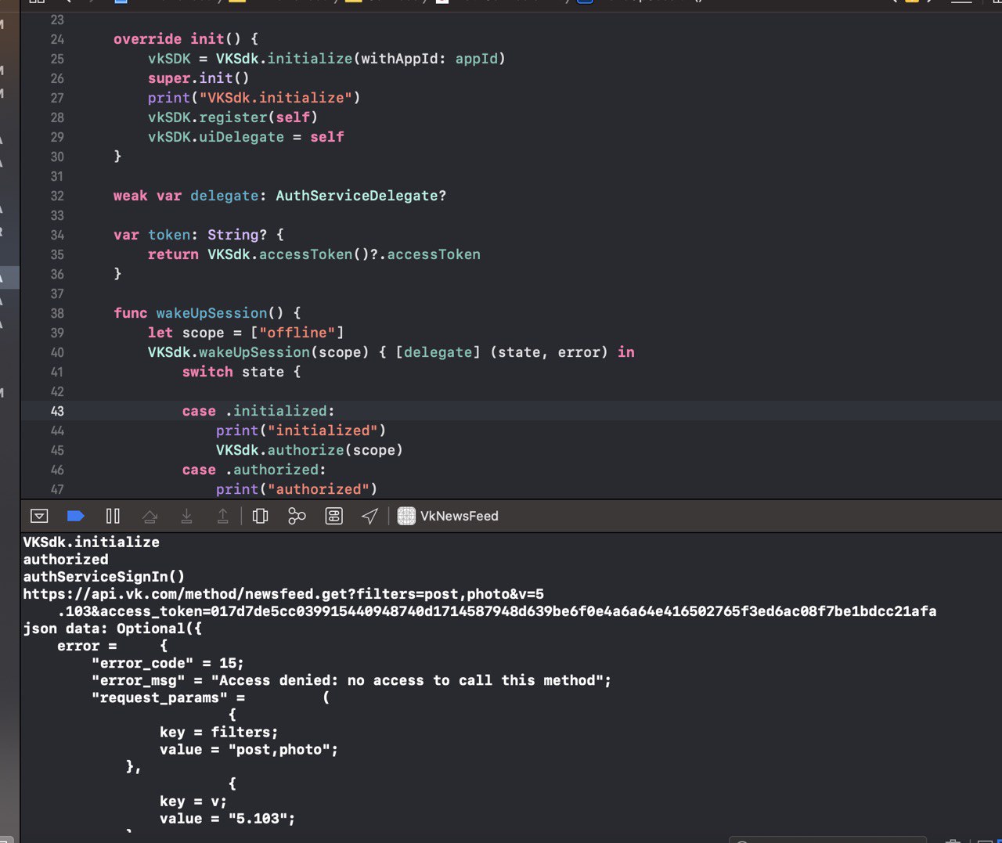Hide the debug area toggle icon
The image size is (1002, 843).
[x=39, y=516]
